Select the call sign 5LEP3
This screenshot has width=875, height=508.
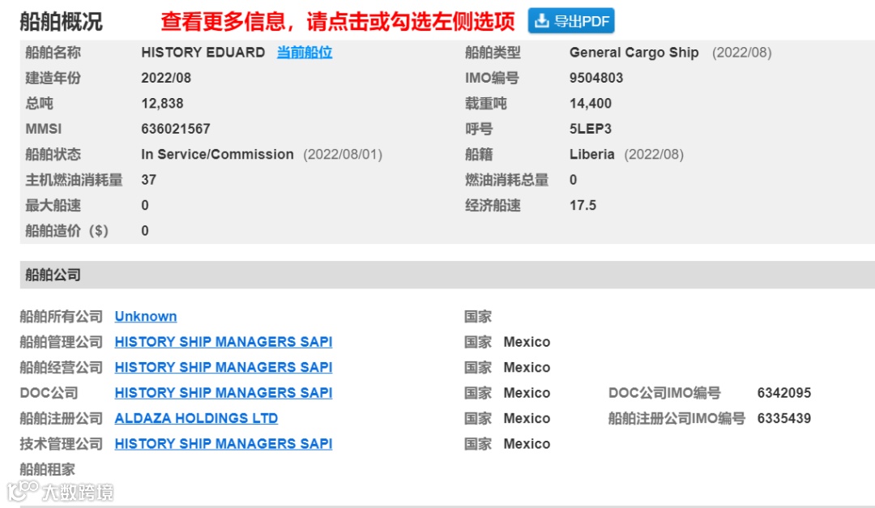tap(591, 129)
